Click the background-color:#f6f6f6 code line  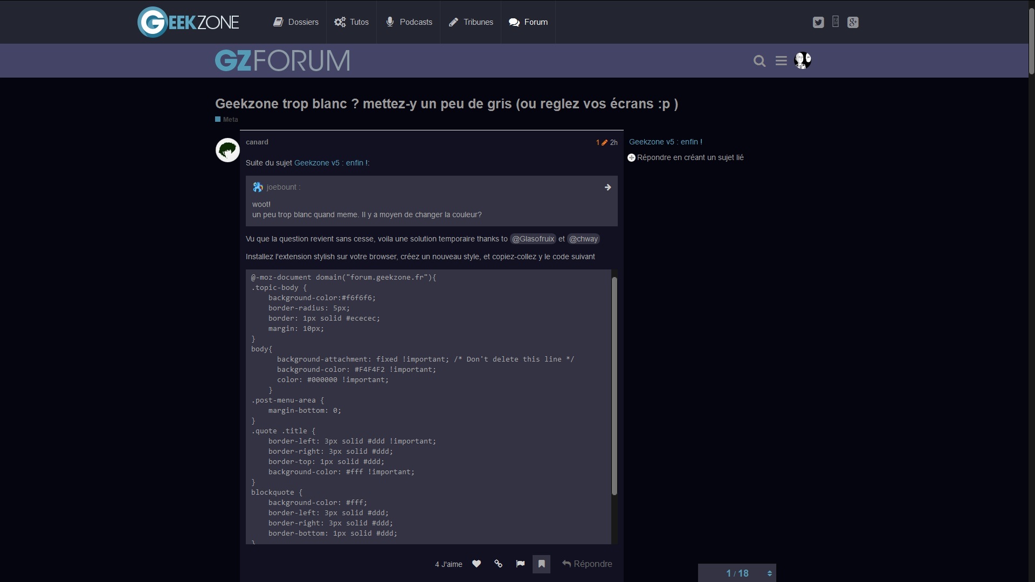coord(322,297)
